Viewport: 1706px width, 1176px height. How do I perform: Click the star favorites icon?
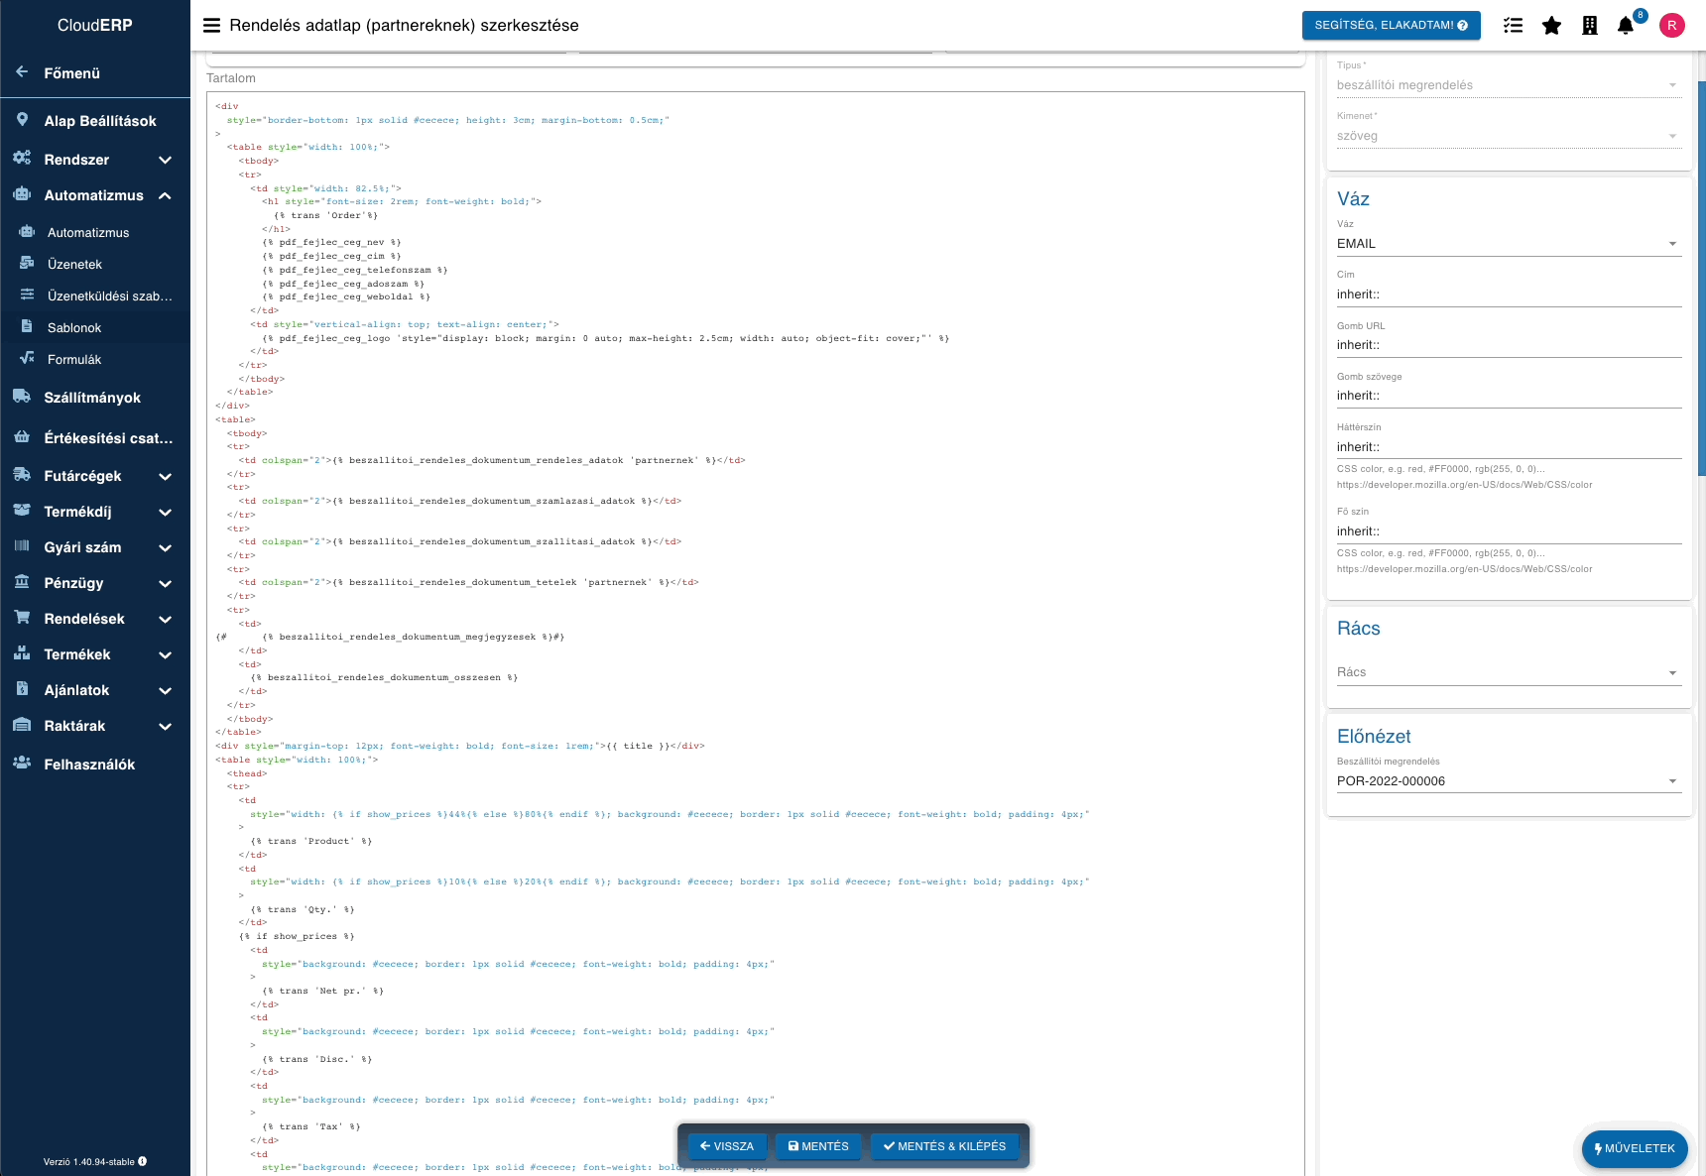[1551, 26]
